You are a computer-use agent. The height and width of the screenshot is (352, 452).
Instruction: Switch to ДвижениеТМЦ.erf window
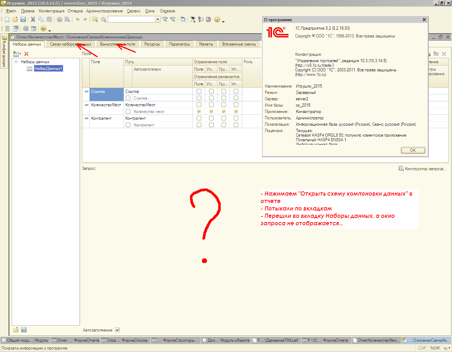[x=276, y=340]
